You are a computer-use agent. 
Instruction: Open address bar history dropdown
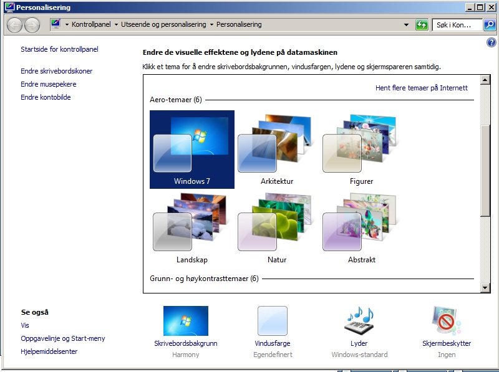tap(407, 25)
